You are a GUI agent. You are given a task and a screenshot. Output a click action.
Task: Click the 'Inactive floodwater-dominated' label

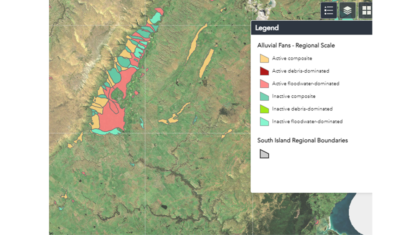(307, 122)
